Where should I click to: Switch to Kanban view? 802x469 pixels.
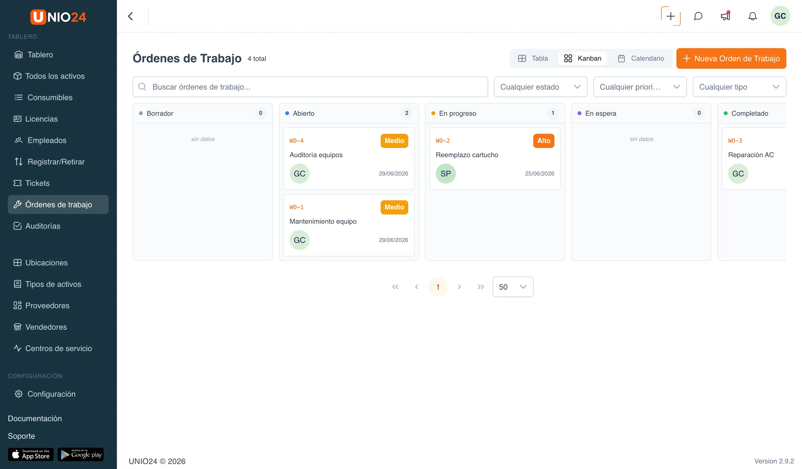582,58
